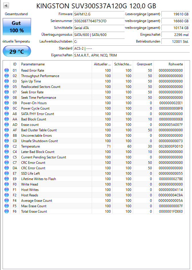Select the Average Erase Count row
The image size is (192, 270).
coord(94,200)
